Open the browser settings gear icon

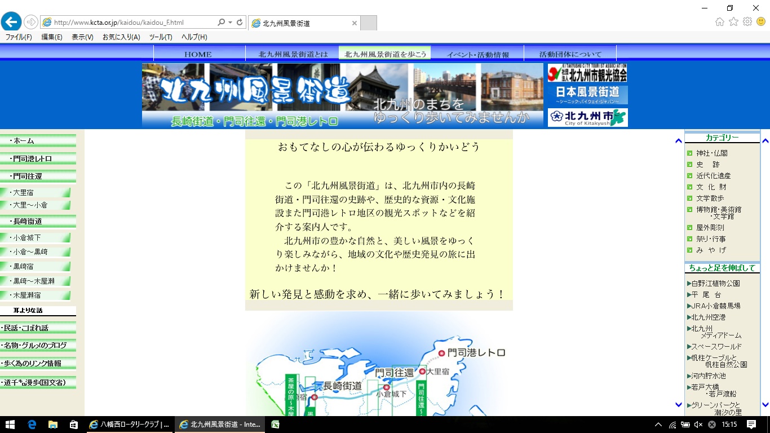(x=747, y=22)
